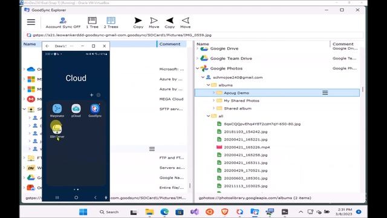Click the back arrow in the phone mirror window

click(x=47, y=46)
